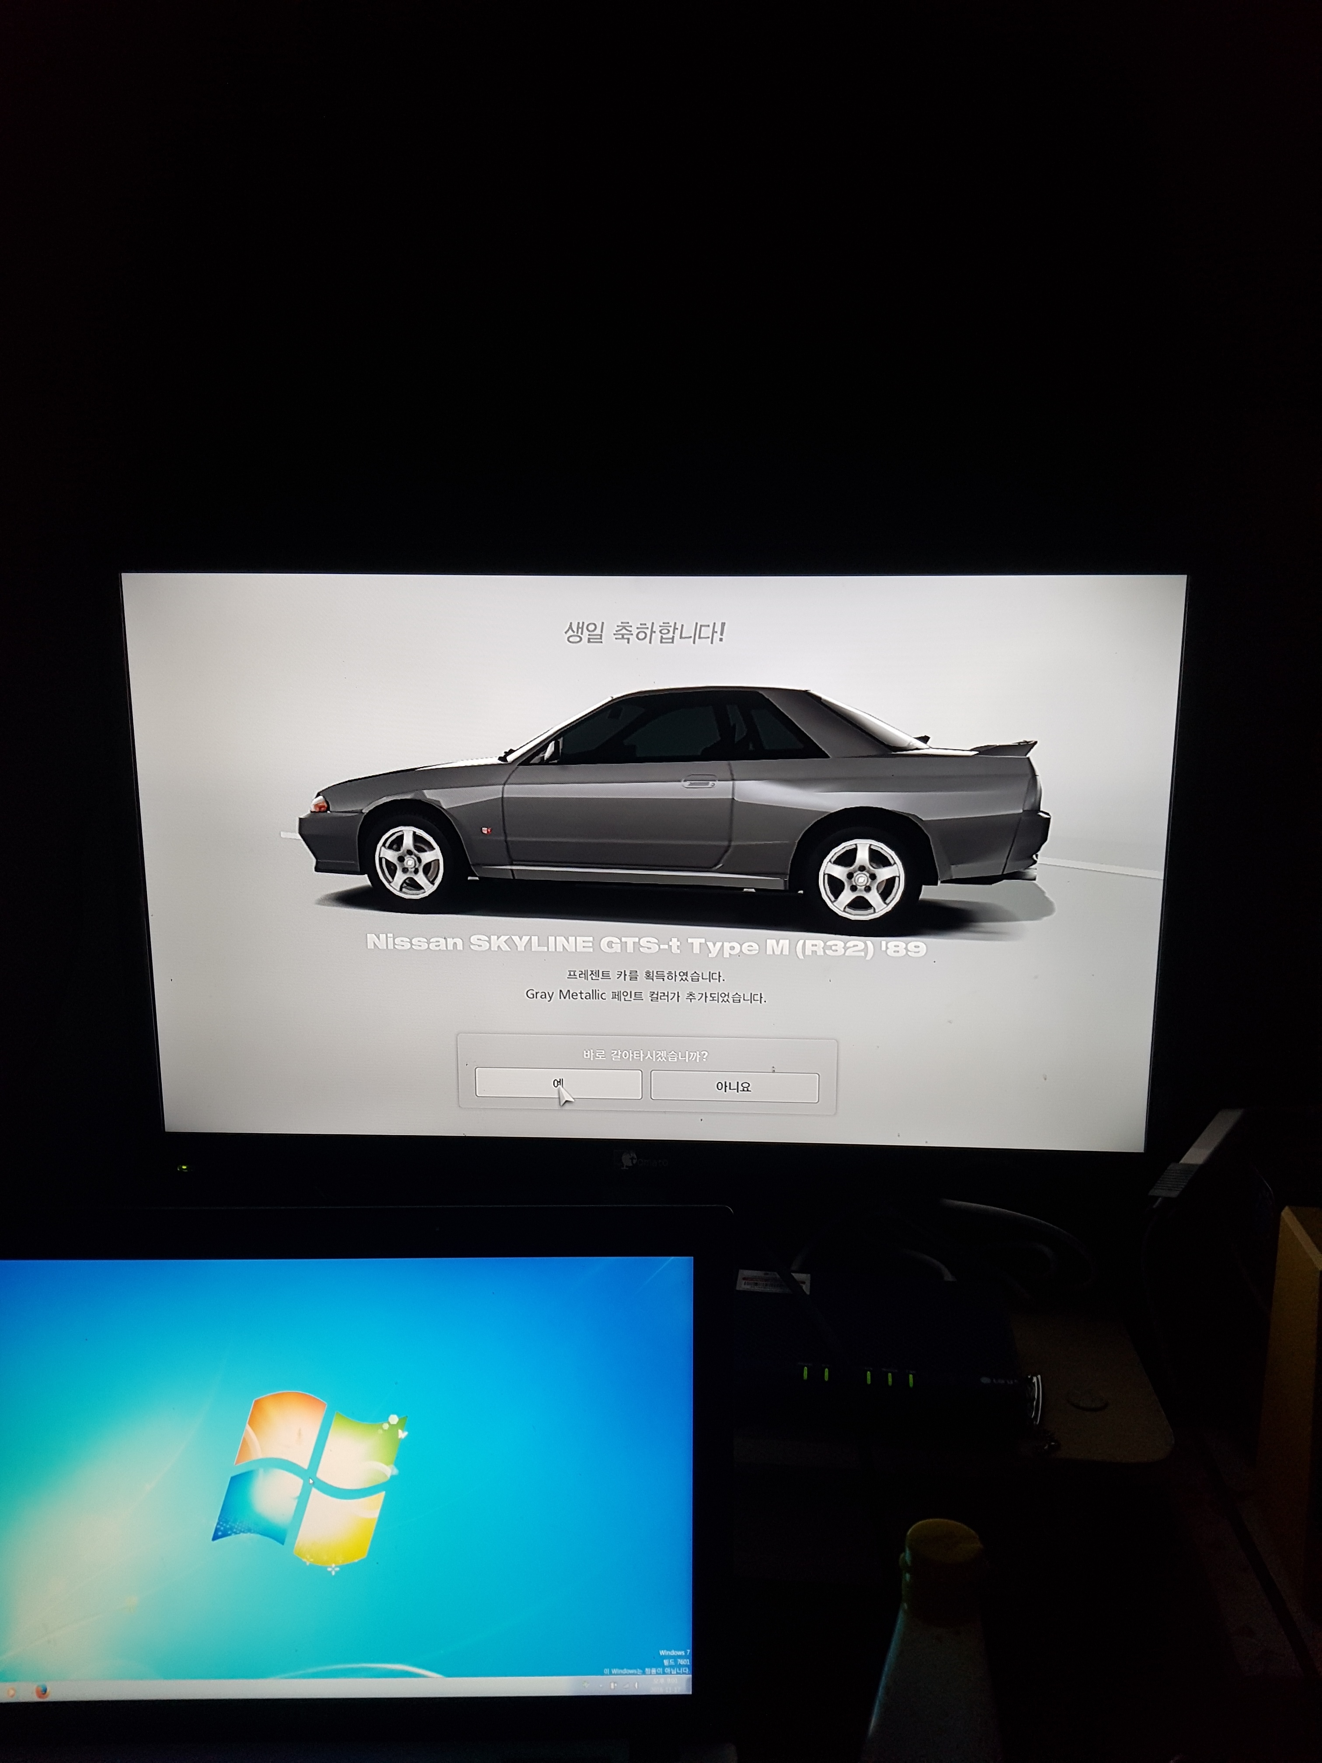Click the taskbar clock on the Windows 7 screen

(x=665, y=1686)
